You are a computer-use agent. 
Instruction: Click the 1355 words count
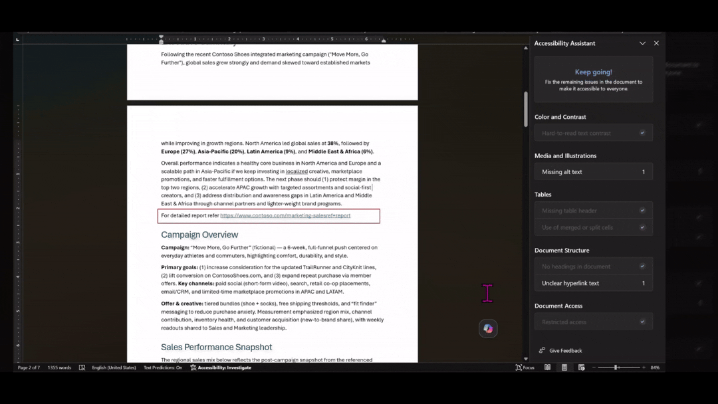click(x=59, y=367)
